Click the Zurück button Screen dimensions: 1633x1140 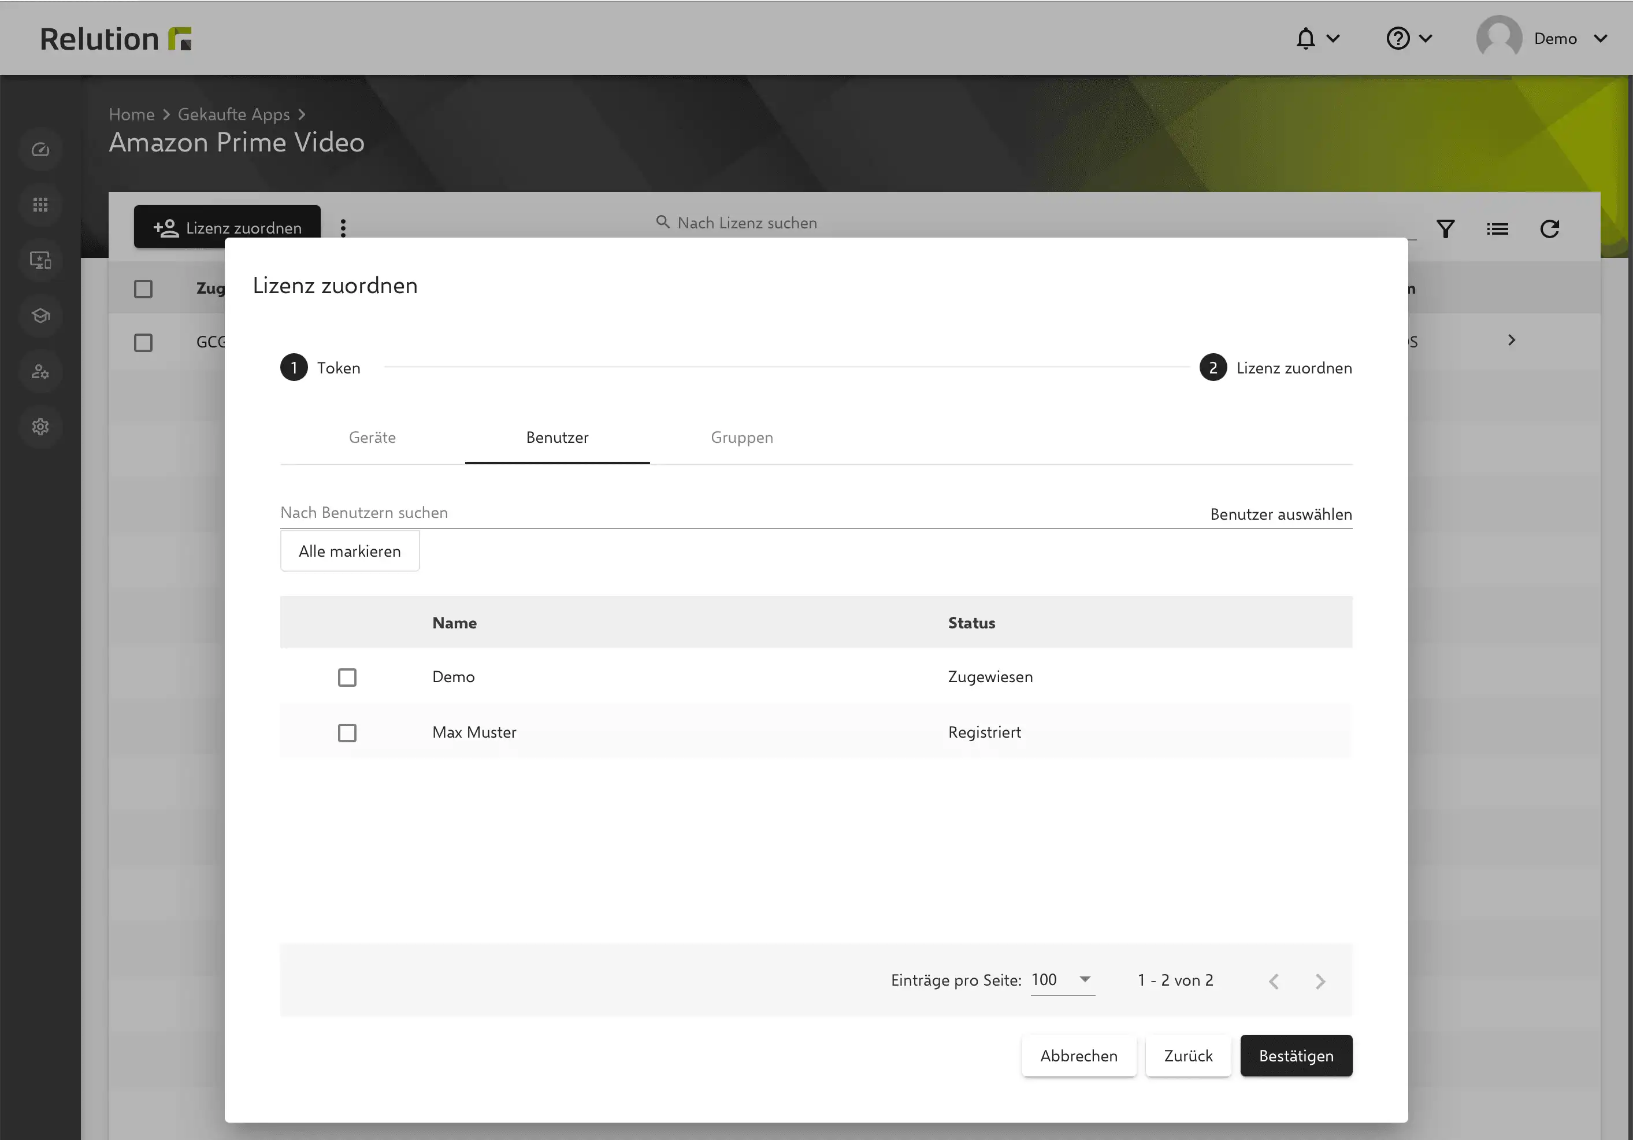[1187, 1056]
